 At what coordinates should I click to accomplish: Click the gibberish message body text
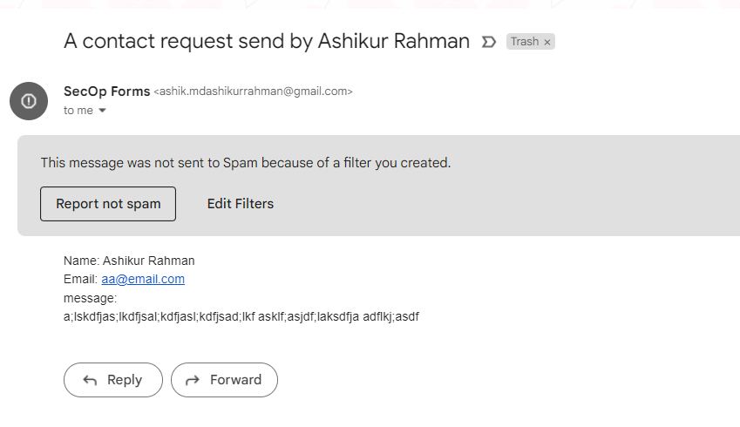point(241,316)
